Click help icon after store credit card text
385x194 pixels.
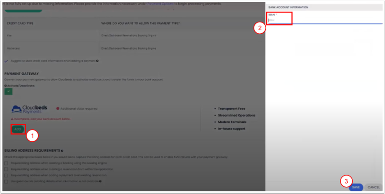pos(97,61)
